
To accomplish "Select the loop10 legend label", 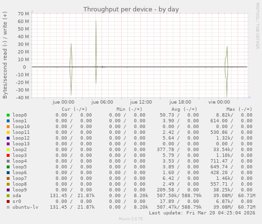I will (x=21, y=127).
